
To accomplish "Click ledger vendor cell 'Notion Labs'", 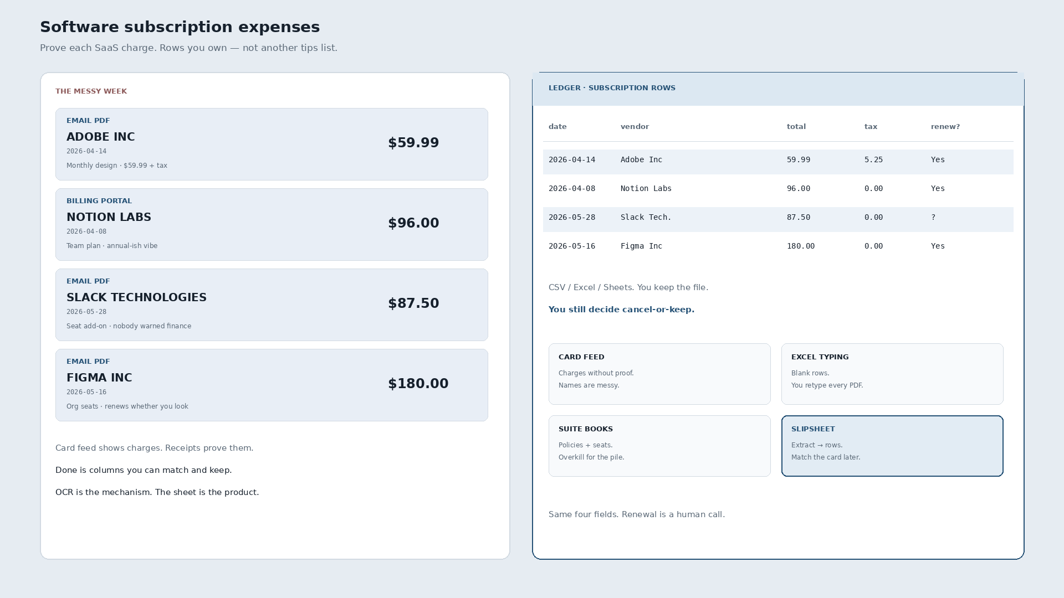I will (x=646, y=189).
